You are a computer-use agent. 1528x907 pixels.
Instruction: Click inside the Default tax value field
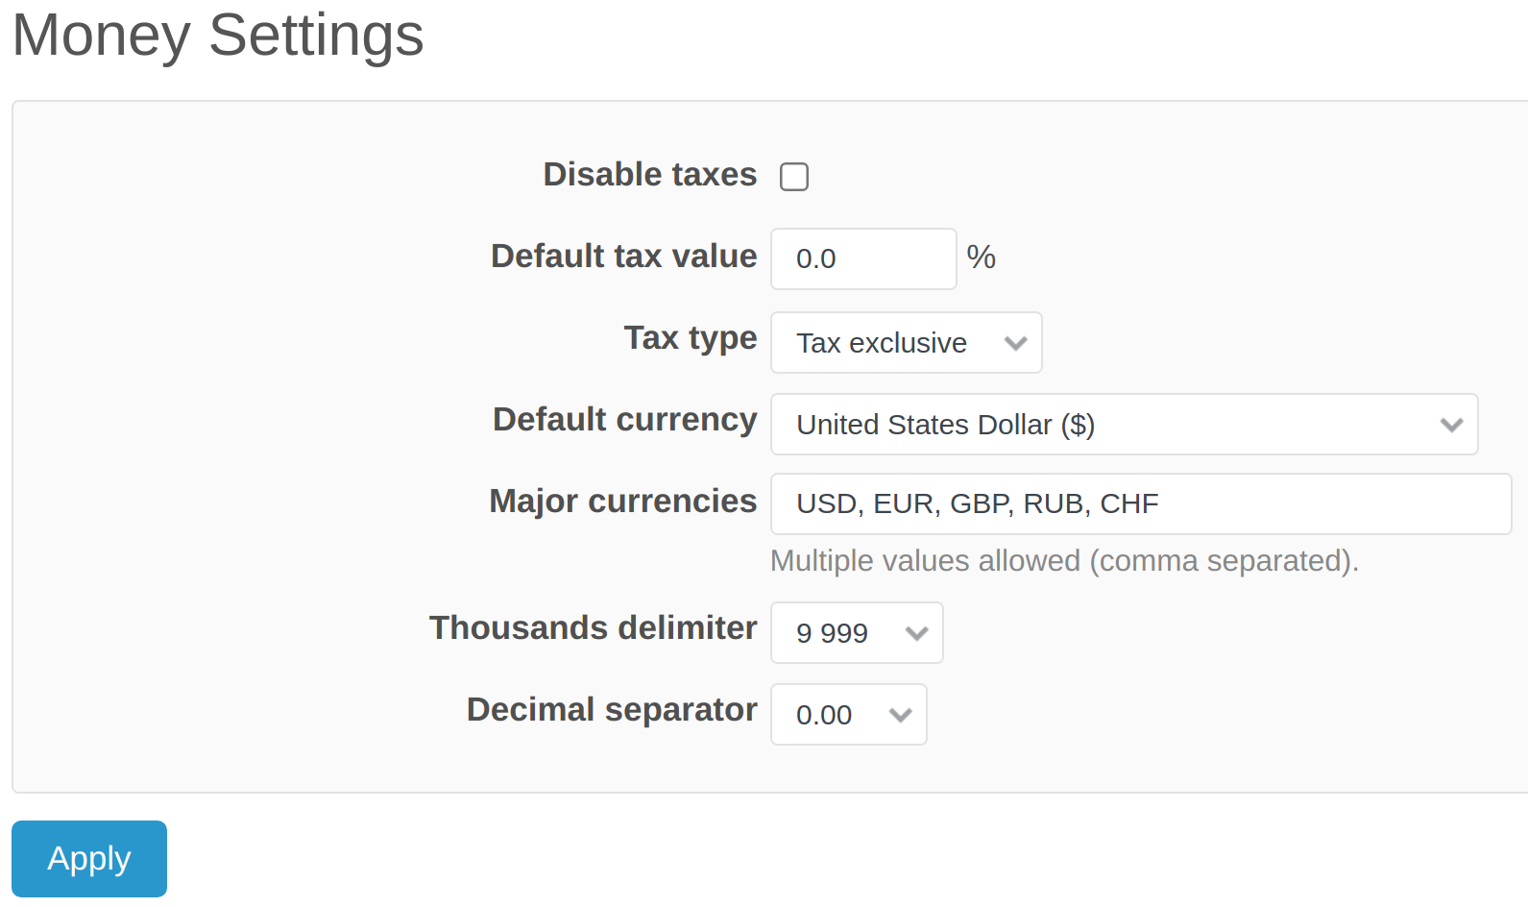tap(861, 258)
